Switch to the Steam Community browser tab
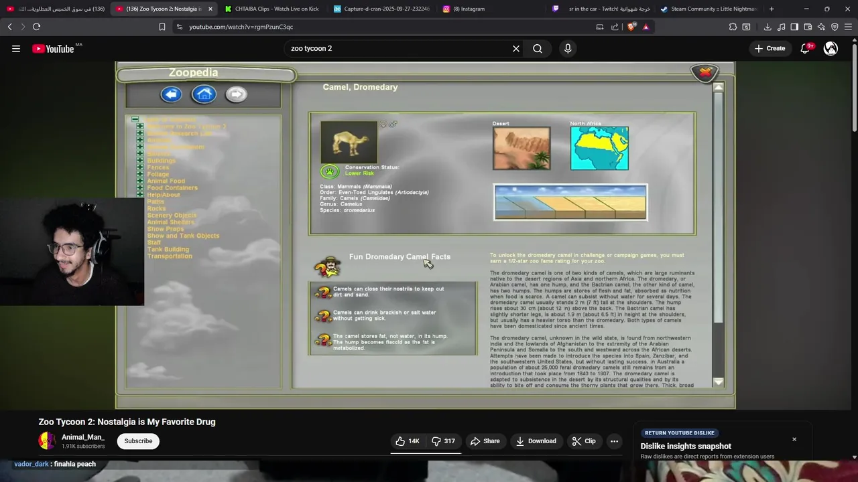The height and width of the screenshot is (482, 858). coord(709,9)
